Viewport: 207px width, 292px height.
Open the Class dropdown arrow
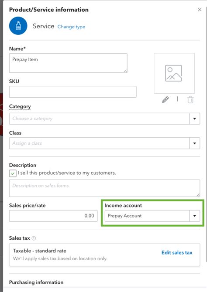194,143
